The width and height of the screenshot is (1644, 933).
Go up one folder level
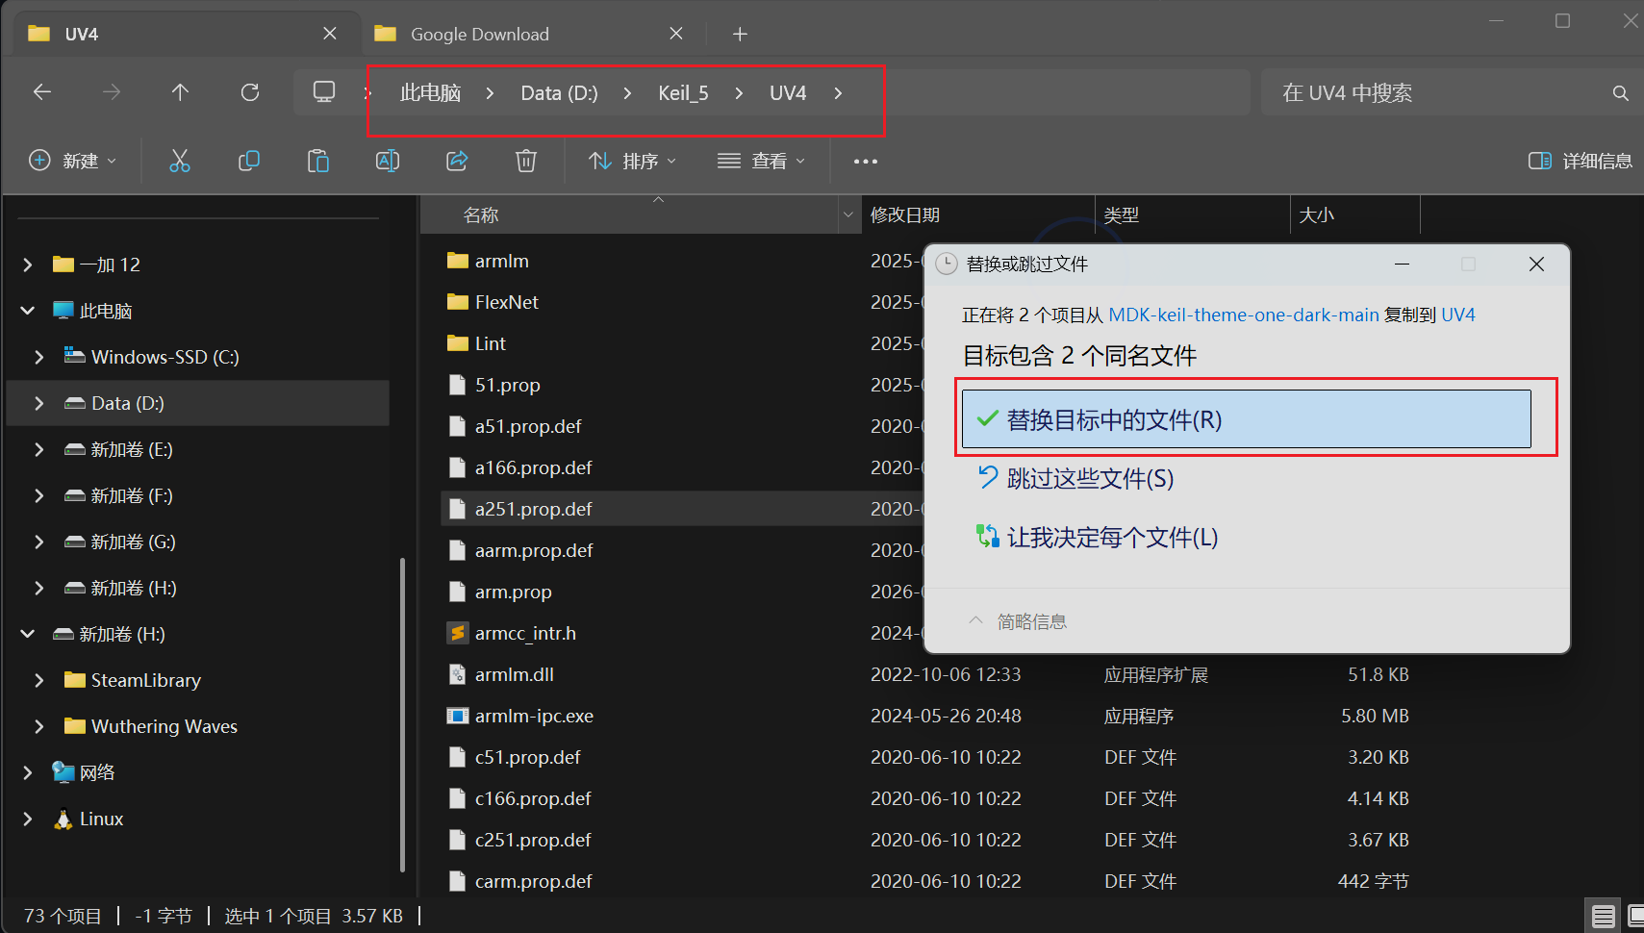(180, 92)
